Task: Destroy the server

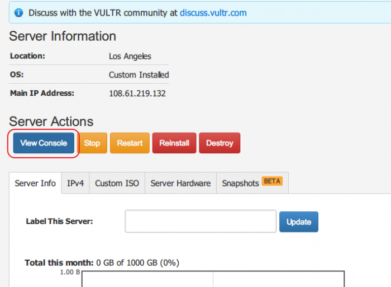Action: [x=220, y=143]
